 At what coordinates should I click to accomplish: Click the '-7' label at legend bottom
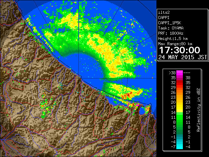tap(173, 147)
